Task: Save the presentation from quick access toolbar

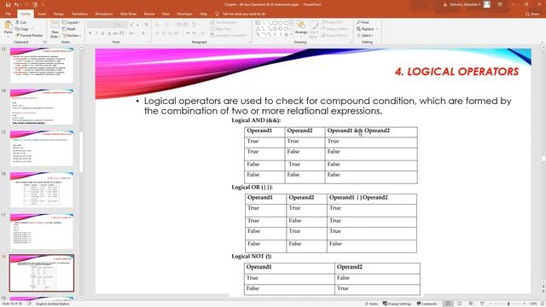Action: (x=8, y=5)
